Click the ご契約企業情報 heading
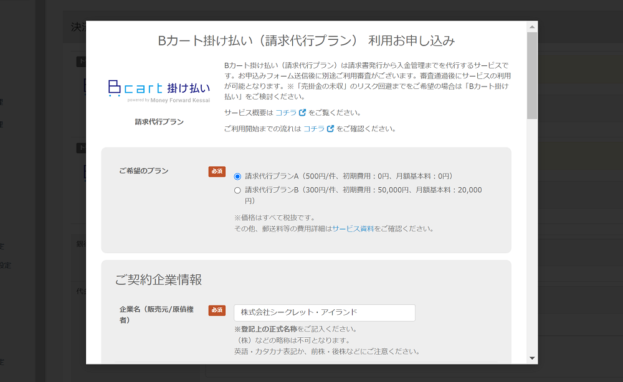Image resolution: width=623 pixels, height=382 pixels. 158,280
